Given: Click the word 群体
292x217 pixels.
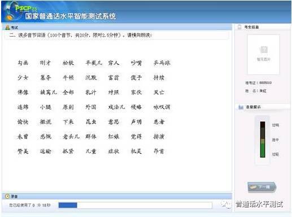Looking at the screenshot, I should [x=91, y=136].
